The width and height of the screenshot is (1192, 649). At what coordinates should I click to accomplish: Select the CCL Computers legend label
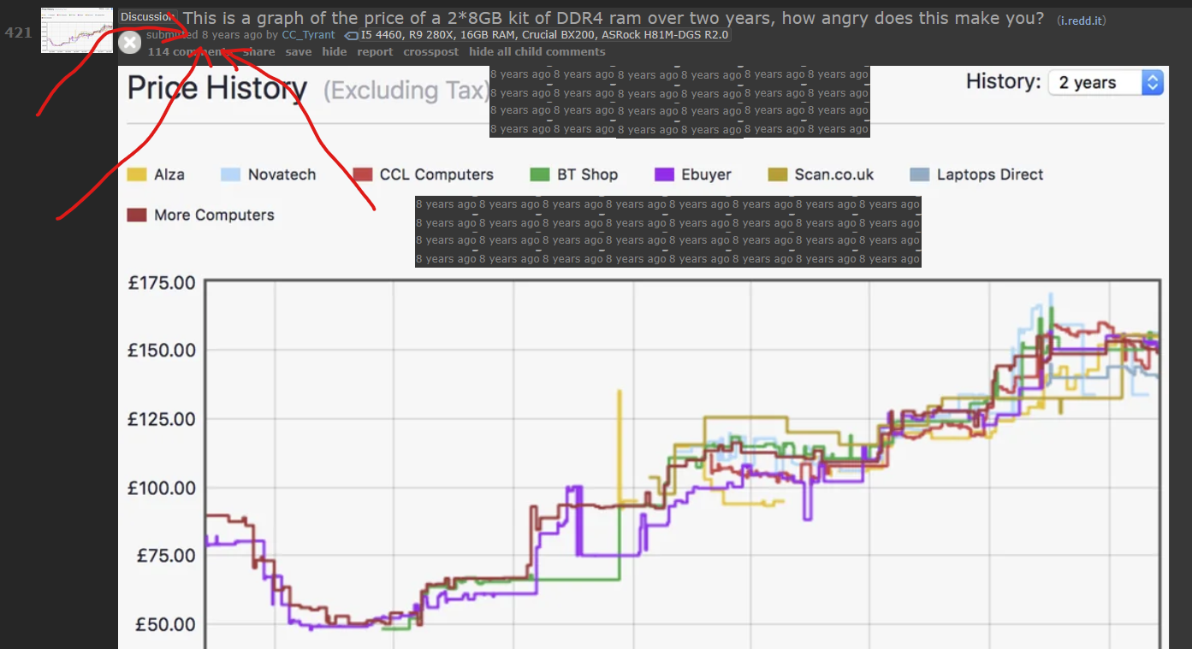(436, 174)
